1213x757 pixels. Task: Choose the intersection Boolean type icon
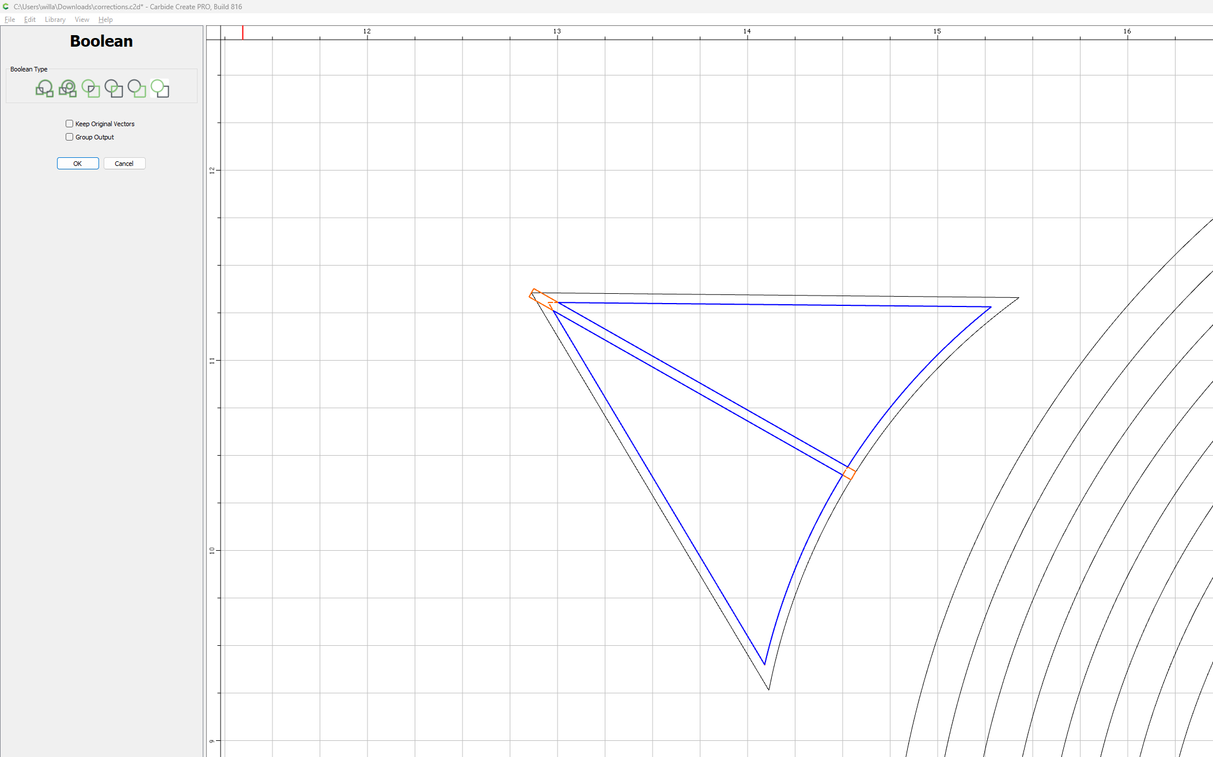click(x=113, y=89)
